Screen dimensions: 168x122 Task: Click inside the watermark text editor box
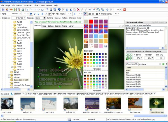click(x=145, y=36)
